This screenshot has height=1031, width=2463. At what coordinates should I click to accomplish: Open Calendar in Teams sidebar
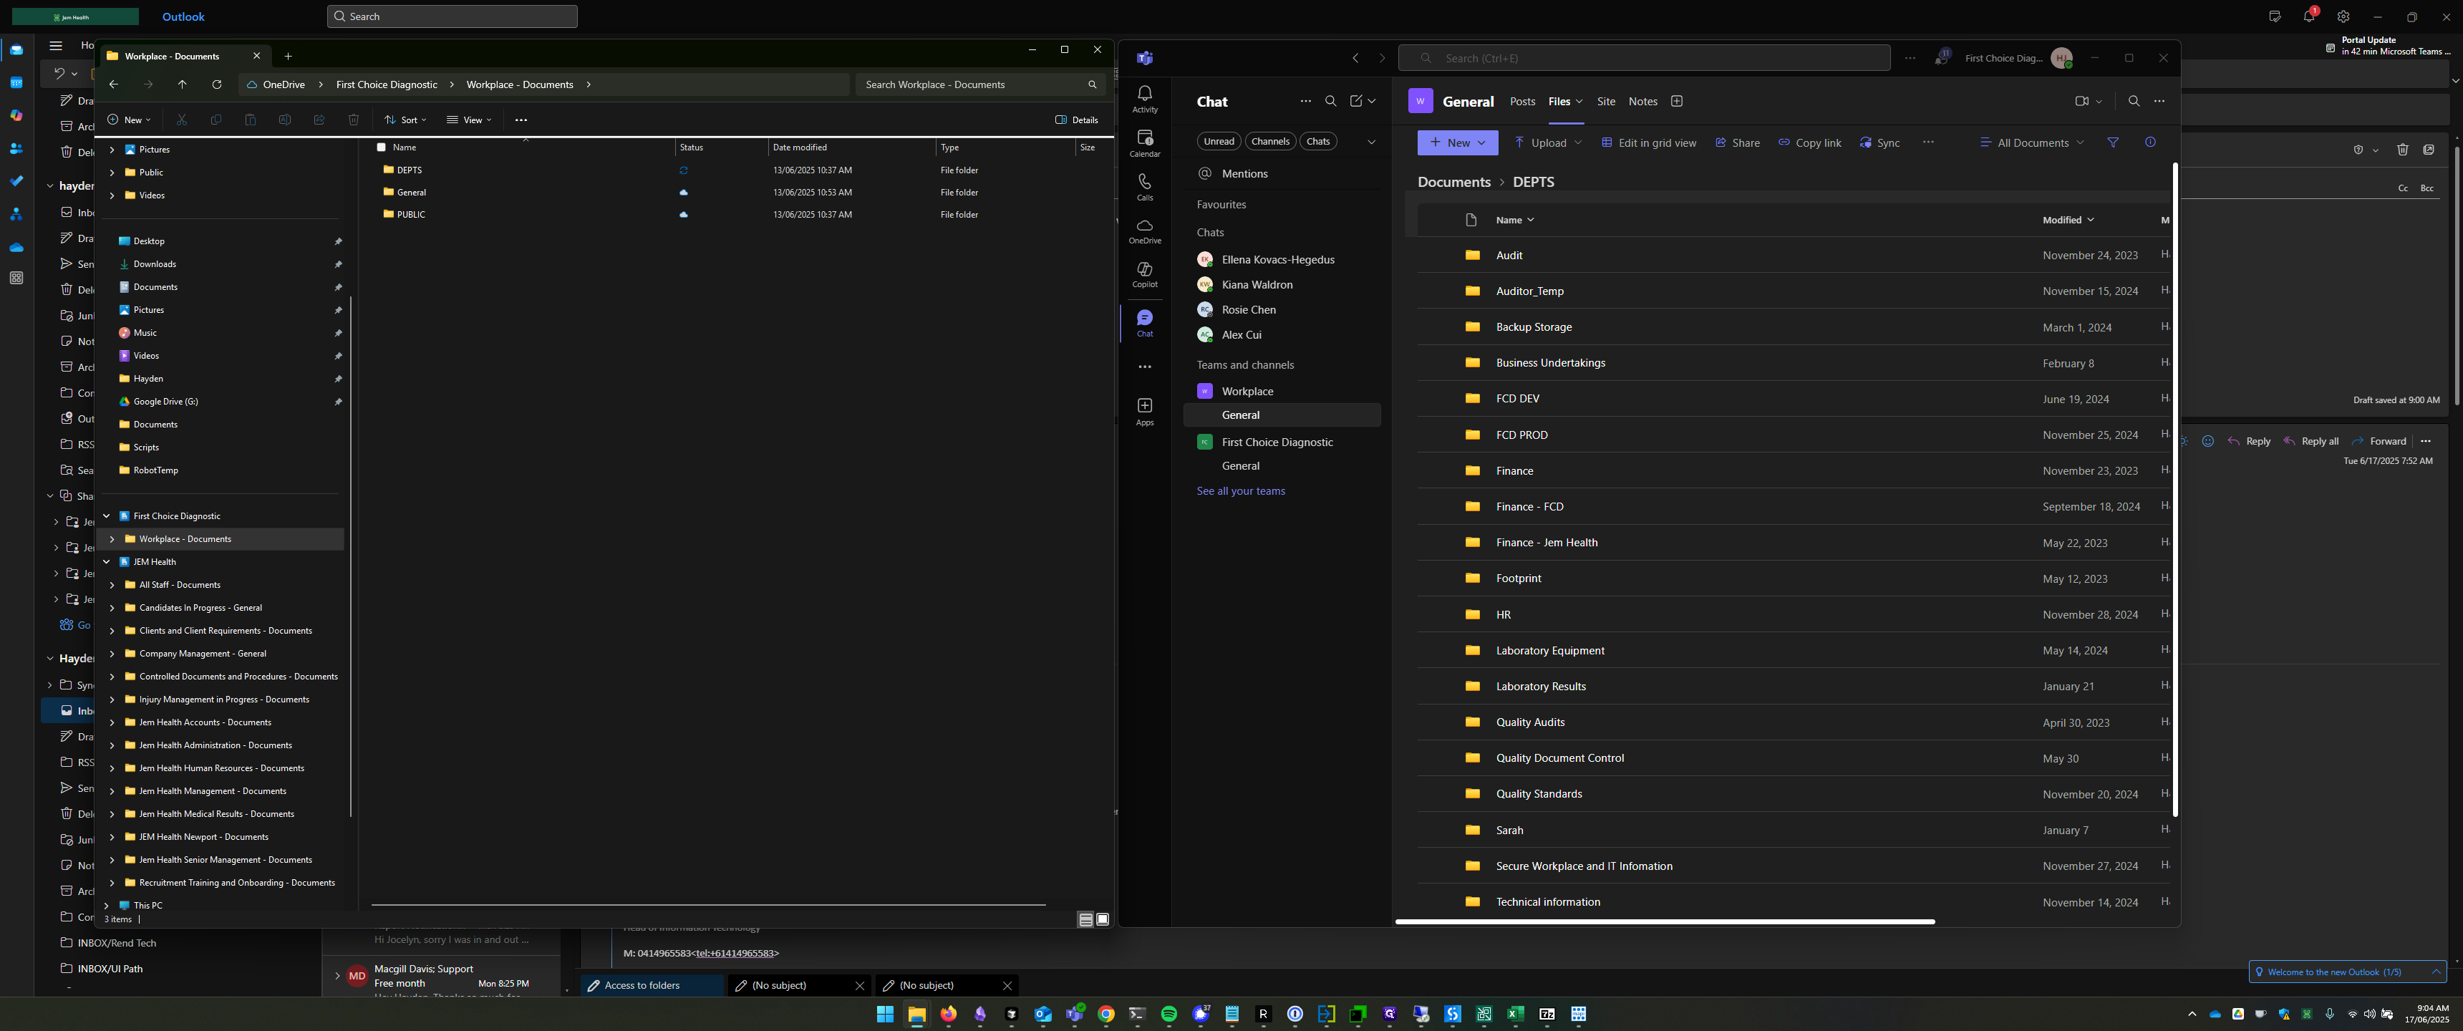click(x=1144, y=142)
